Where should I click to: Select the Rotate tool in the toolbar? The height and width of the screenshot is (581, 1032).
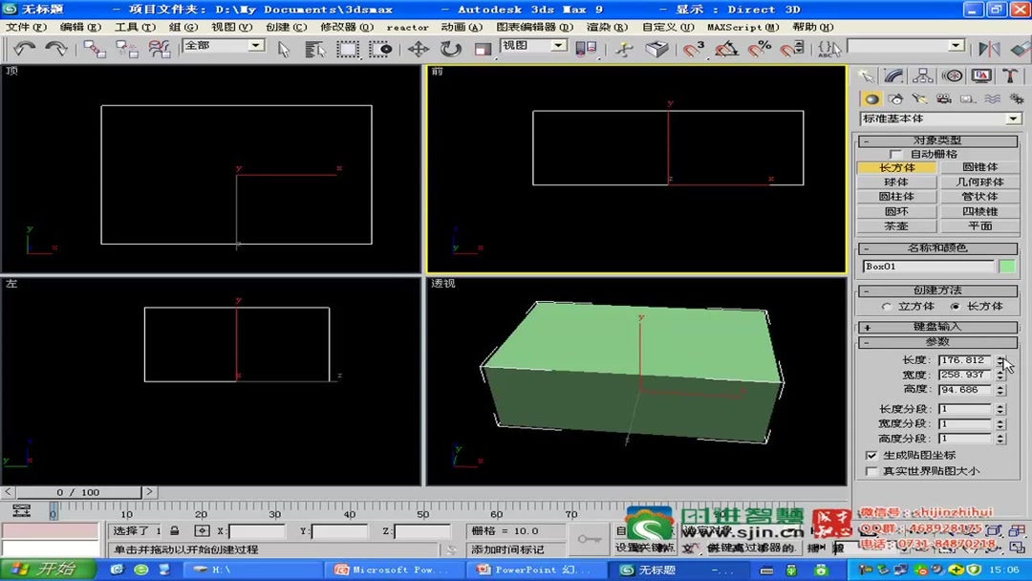[449, 49]
